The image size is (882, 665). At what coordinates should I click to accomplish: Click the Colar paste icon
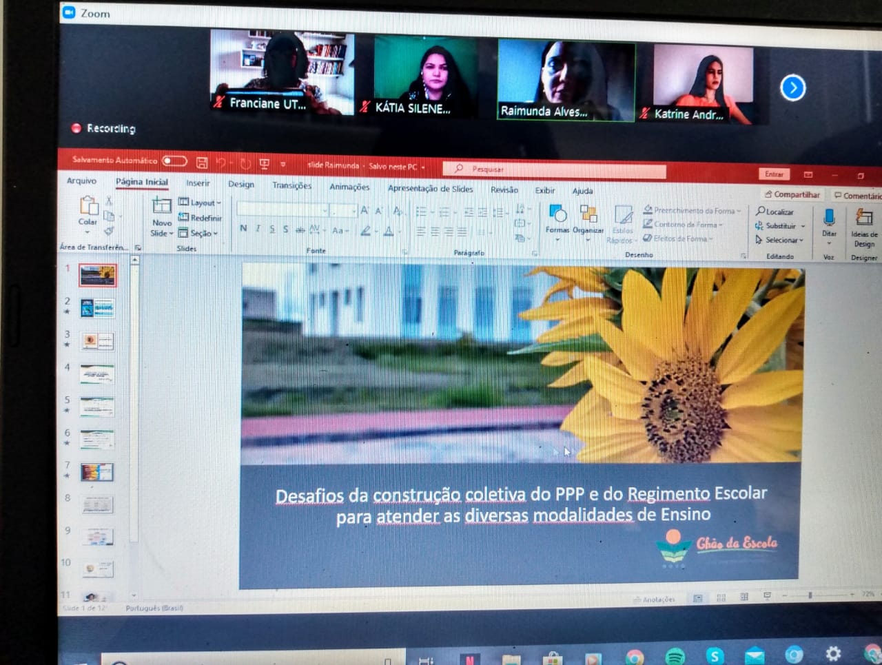click(88, 206)
